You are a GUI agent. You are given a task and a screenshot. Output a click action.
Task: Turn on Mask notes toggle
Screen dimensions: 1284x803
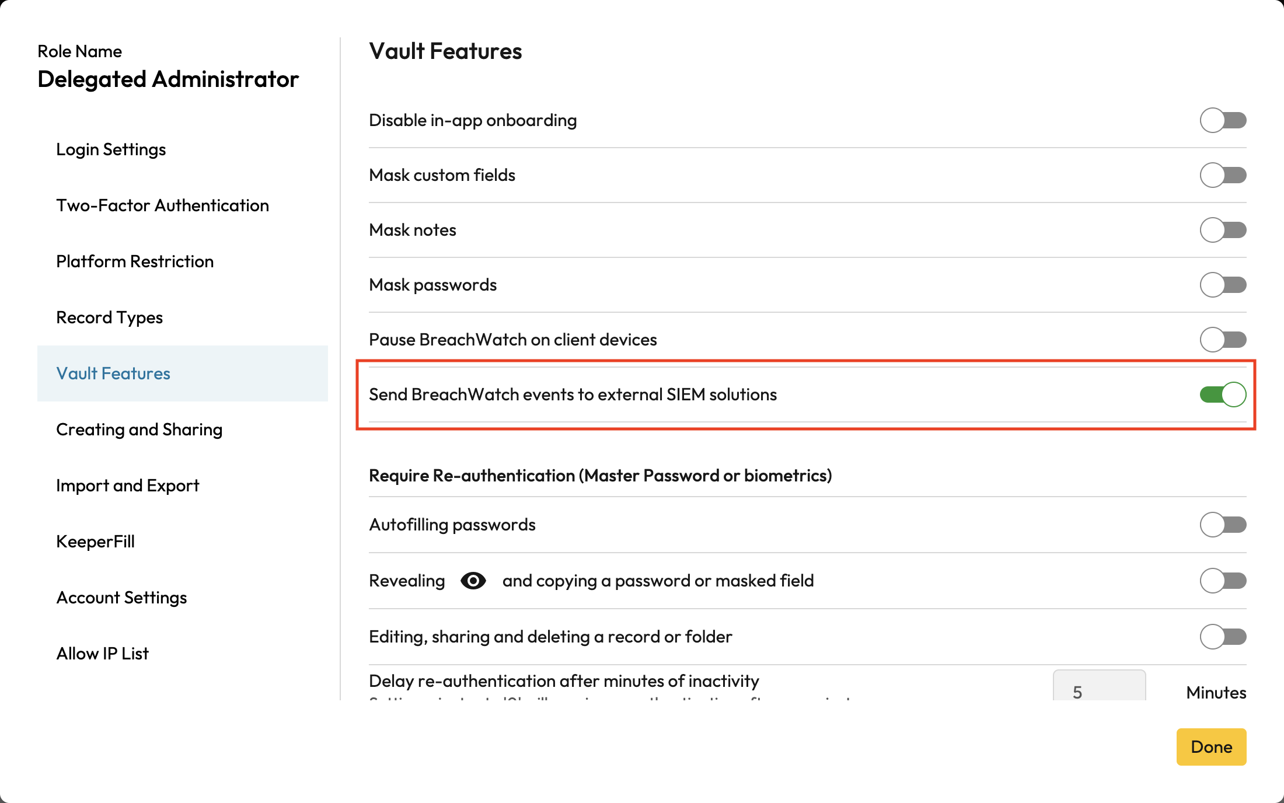click(x=1223, y=230)
